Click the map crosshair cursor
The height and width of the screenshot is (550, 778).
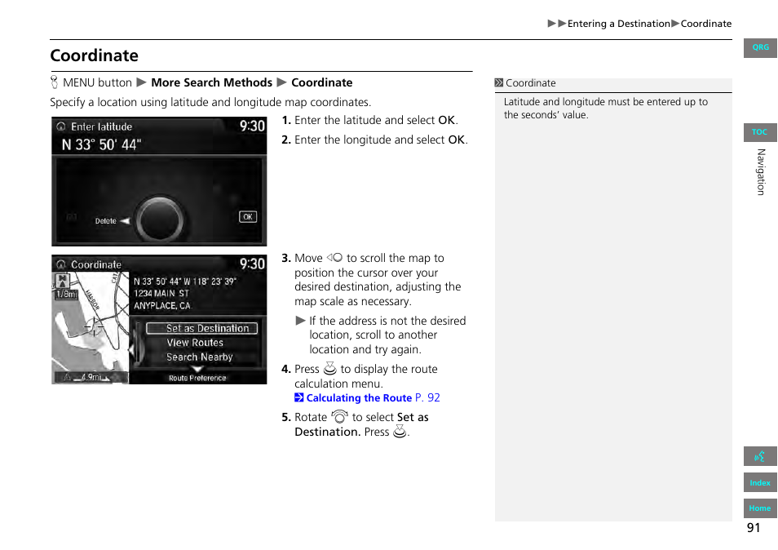coord(93,326)
